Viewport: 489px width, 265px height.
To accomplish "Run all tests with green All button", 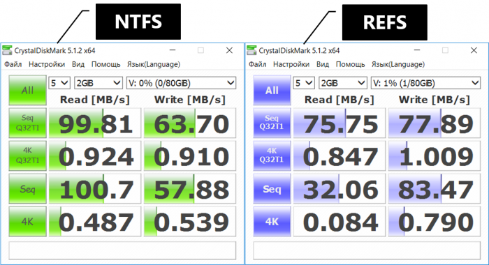I will click(x=27, y=90).
